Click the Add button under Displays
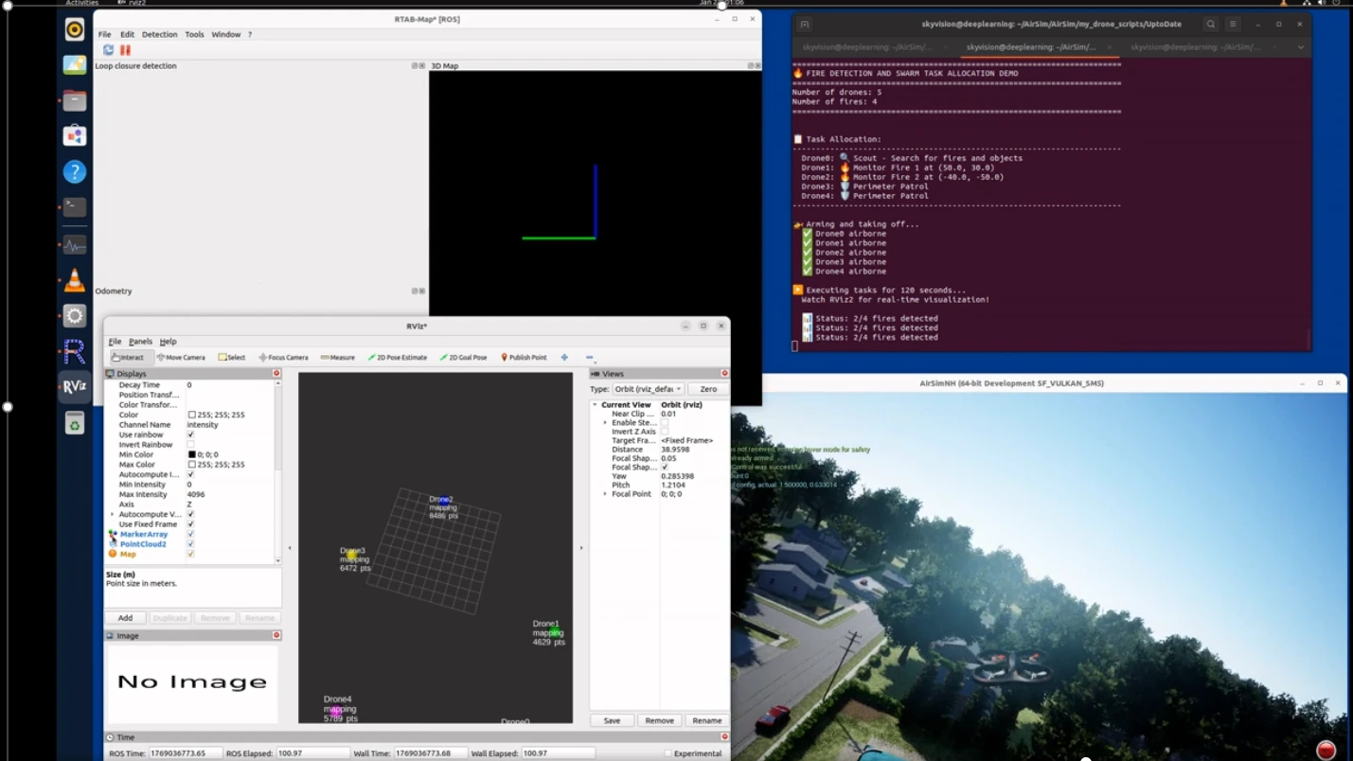The width and height of the screenshot is (1353, 761). pos(125,618)
